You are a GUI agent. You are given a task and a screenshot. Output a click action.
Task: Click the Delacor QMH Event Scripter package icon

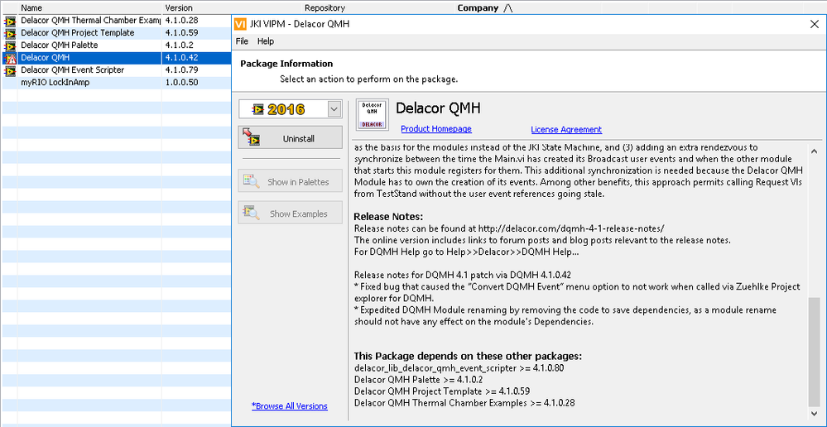point(9,70)
